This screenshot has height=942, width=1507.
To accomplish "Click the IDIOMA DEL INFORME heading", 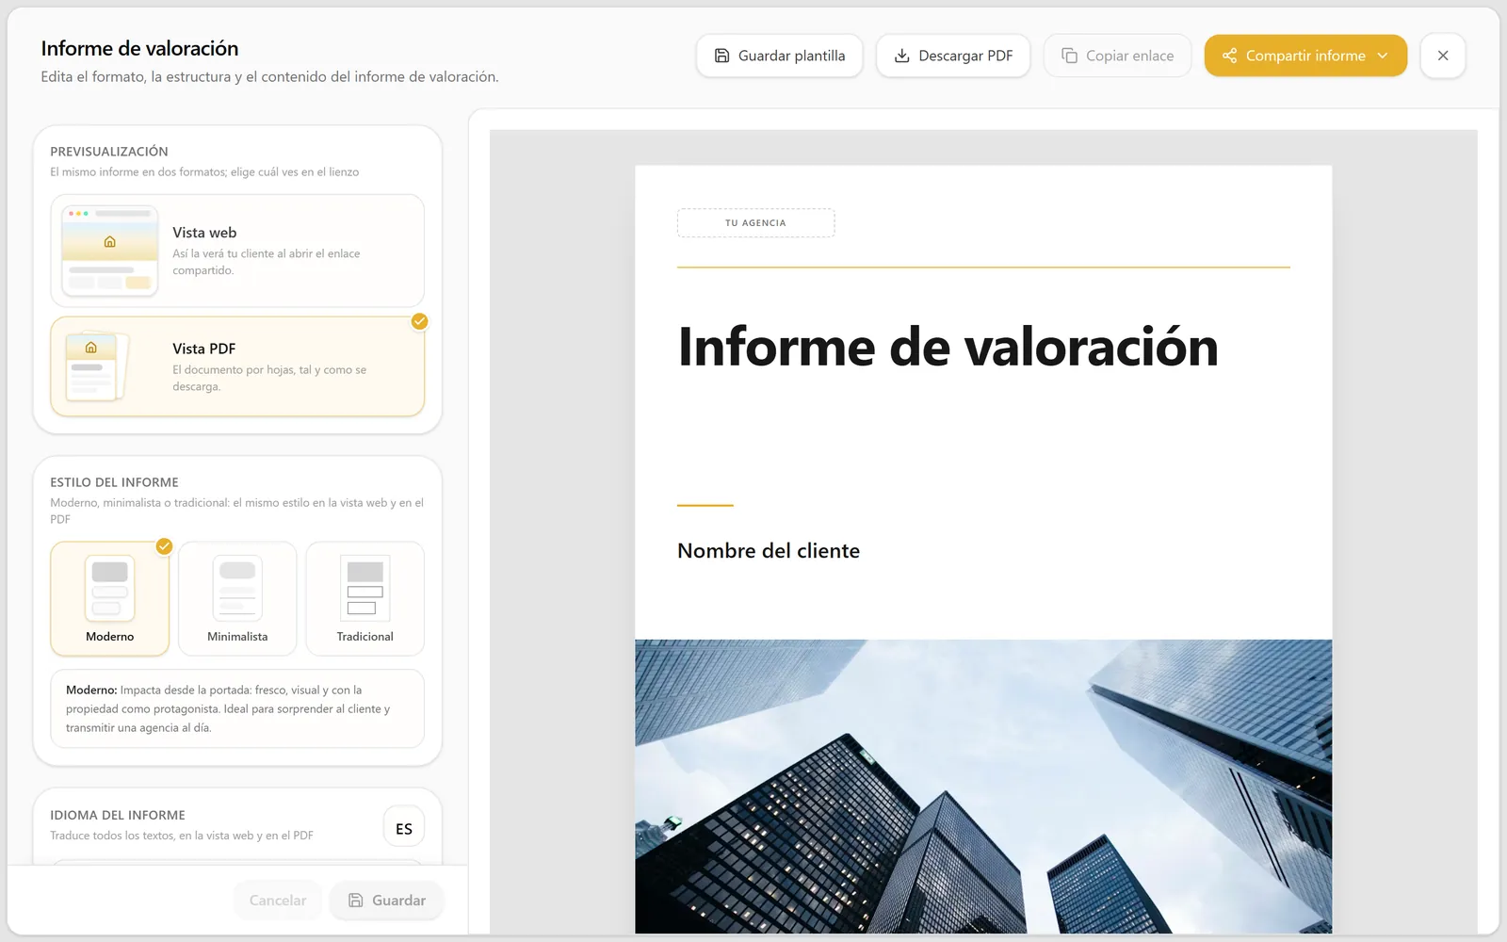I will coord(118,816).
